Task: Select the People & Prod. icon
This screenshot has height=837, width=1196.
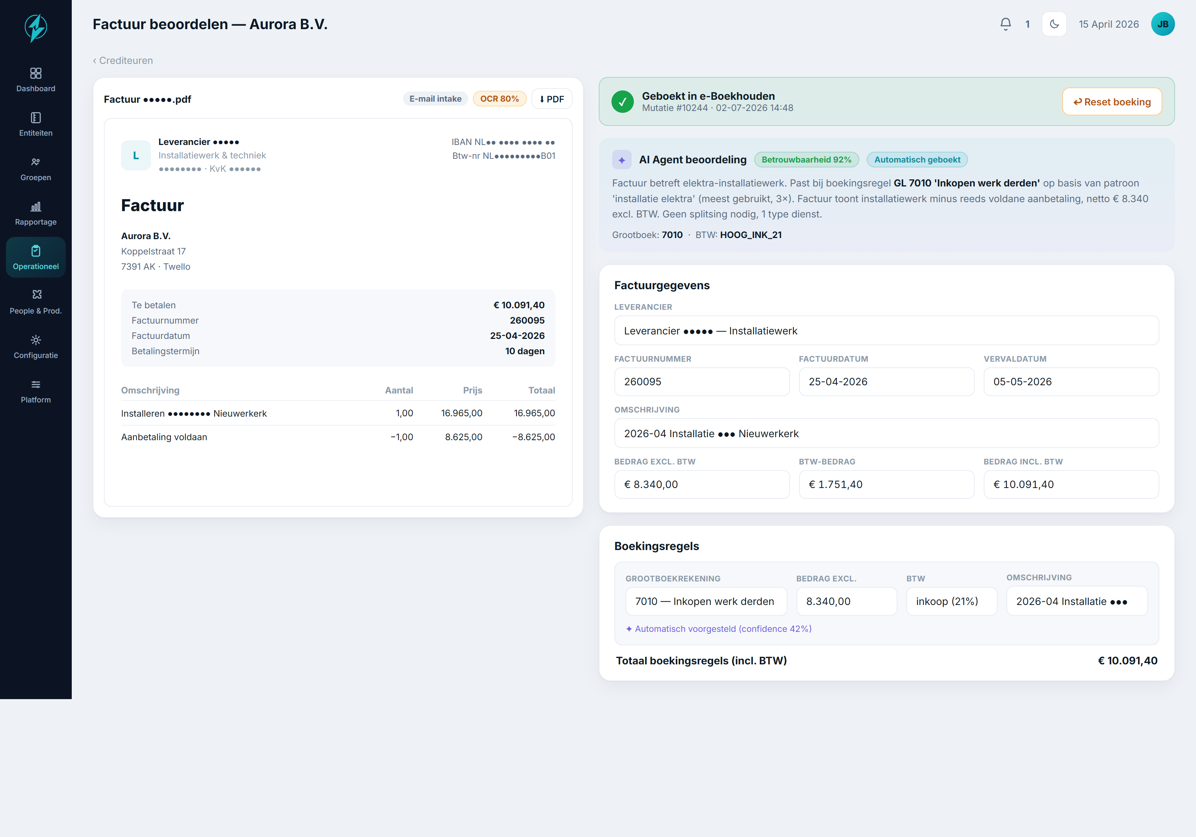Action: pos(36,295)
